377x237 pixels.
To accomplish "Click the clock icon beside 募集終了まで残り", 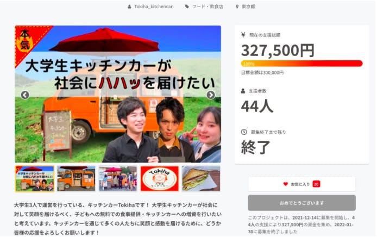I will [244, 132].
